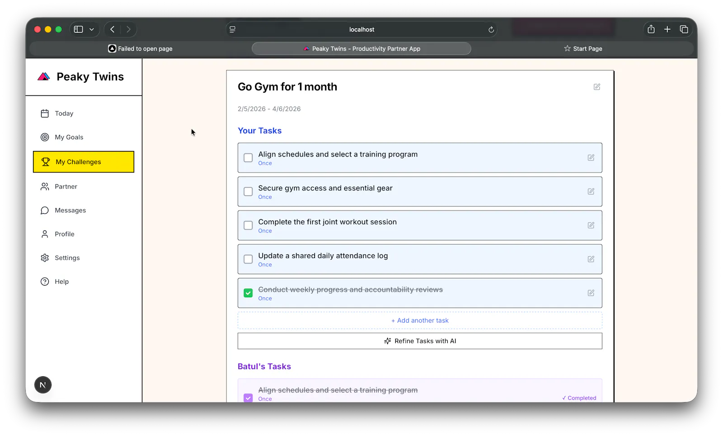Image resolution: width=723 pixels, height=436 pixels.
Task: Go back using the browser arrow
Action: (113, 29)
